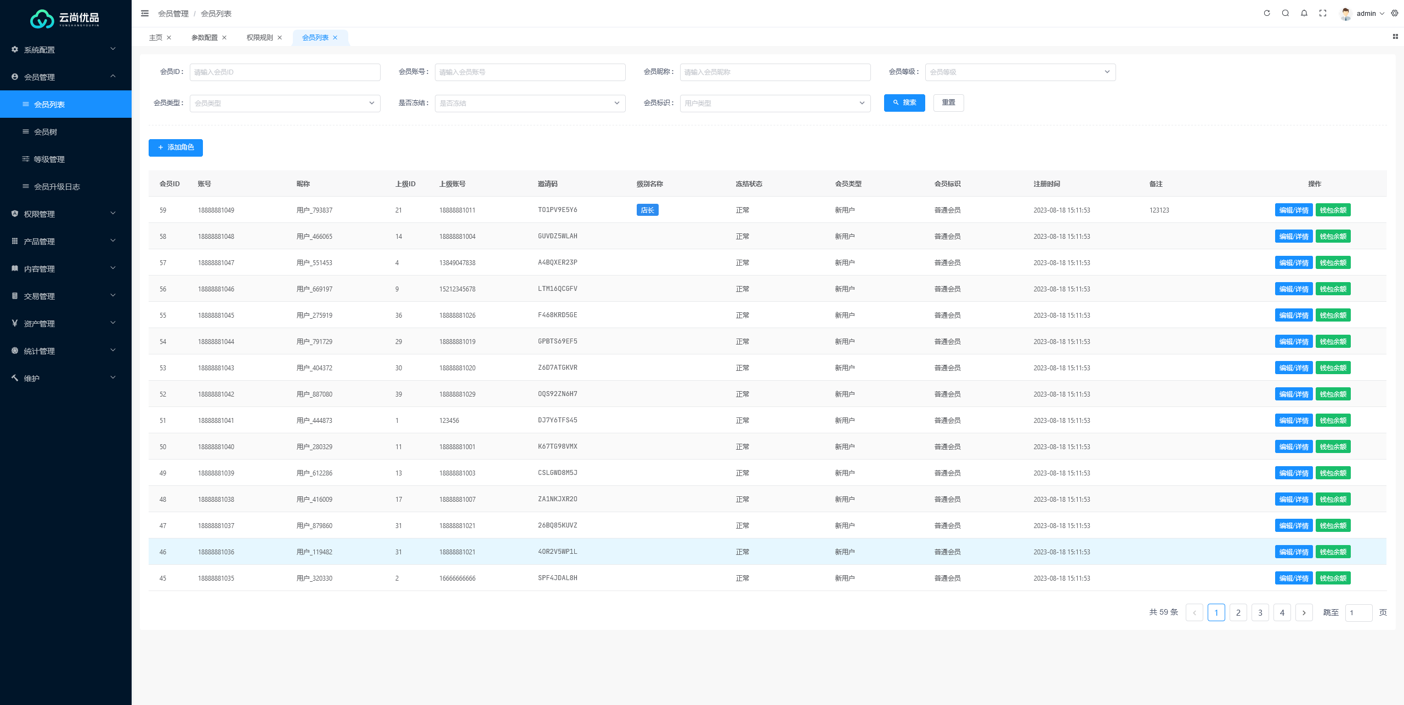Screen dimensions: 1404x705
Task: Focus the 会员昵称 input field
Action: coord(775,72)
